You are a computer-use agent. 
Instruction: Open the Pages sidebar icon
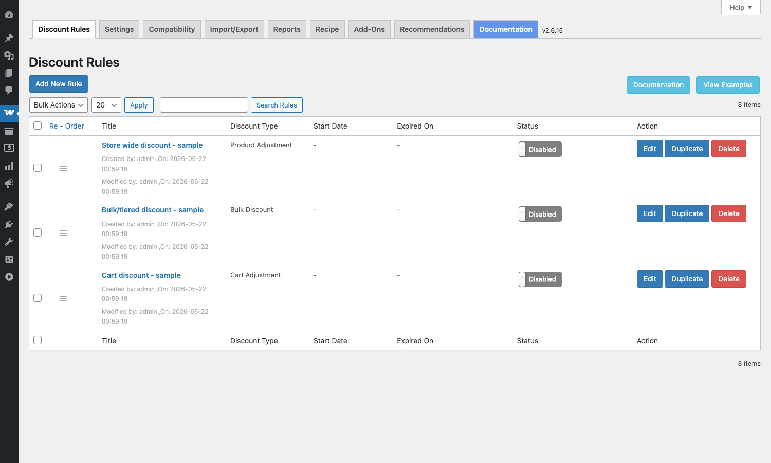coord(9,73)
